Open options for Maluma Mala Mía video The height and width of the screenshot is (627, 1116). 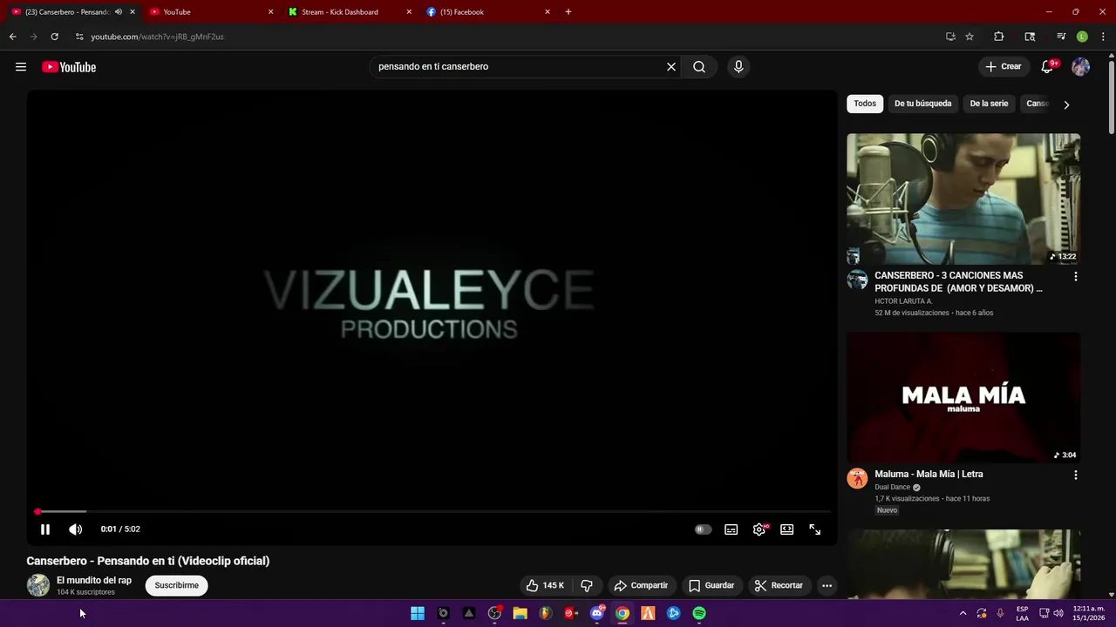coord(1075,475)
